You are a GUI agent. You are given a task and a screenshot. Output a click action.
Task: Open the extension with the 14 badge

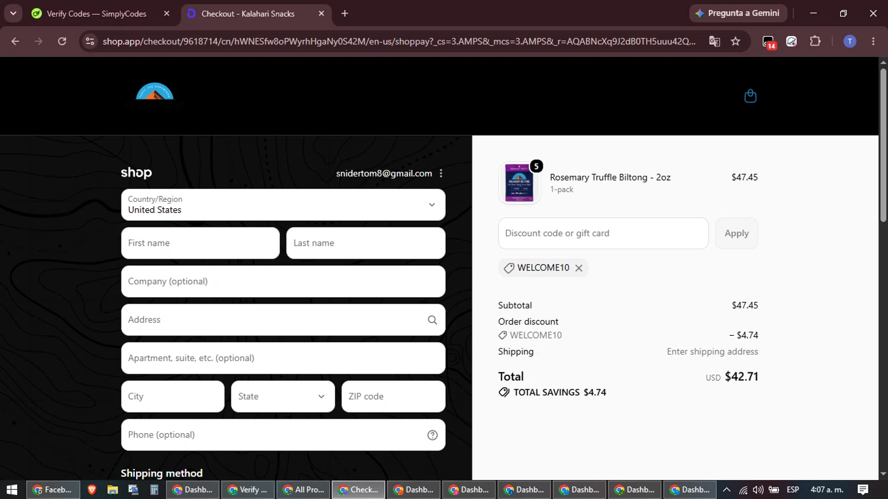click(x=768, y=42)
